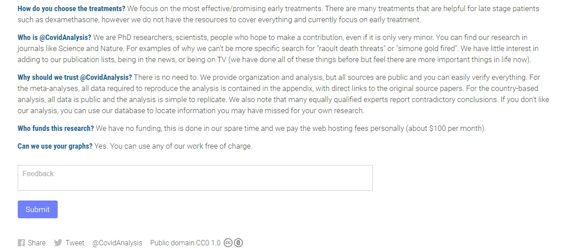Click the quoted text "raoult death threats"
The width and height of the screenshot is (561, 248).
pyautogui.click(x=352, y=48)
